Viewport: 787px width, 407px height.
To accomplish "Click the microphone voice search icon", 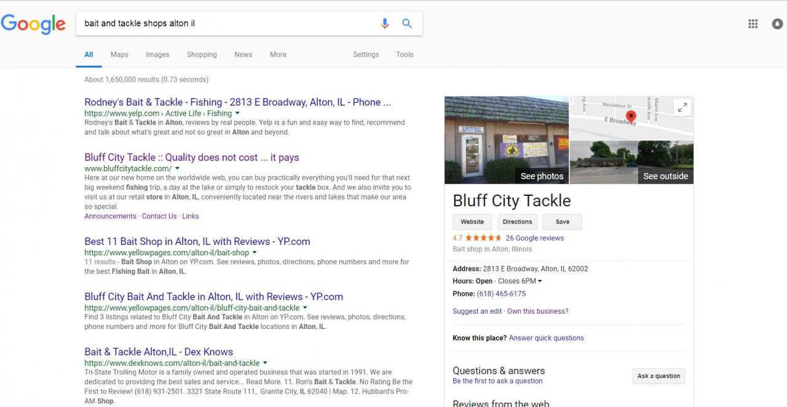I will click(x=385, y=24).
